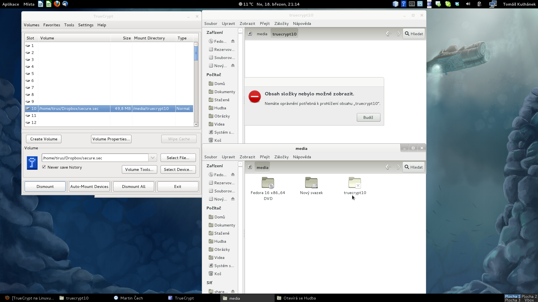Click the volume speaker tray icon
Image resolution: width=538 pixels, height=302 pixels.
coord(468,4)
